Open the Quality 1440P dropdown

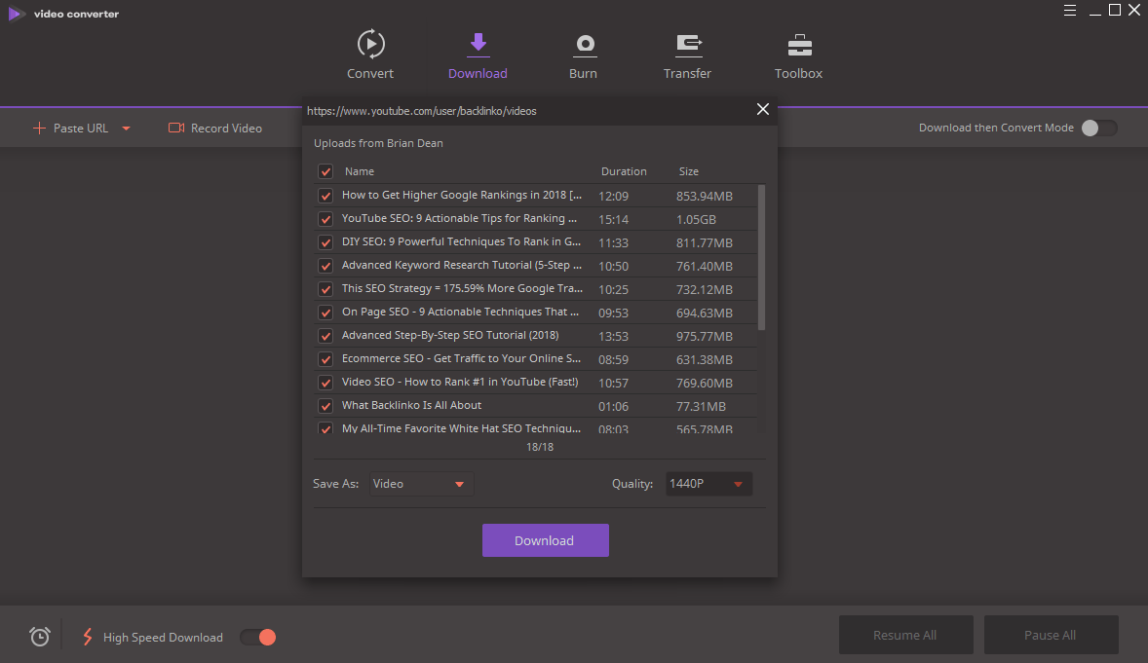pos(708,484)
